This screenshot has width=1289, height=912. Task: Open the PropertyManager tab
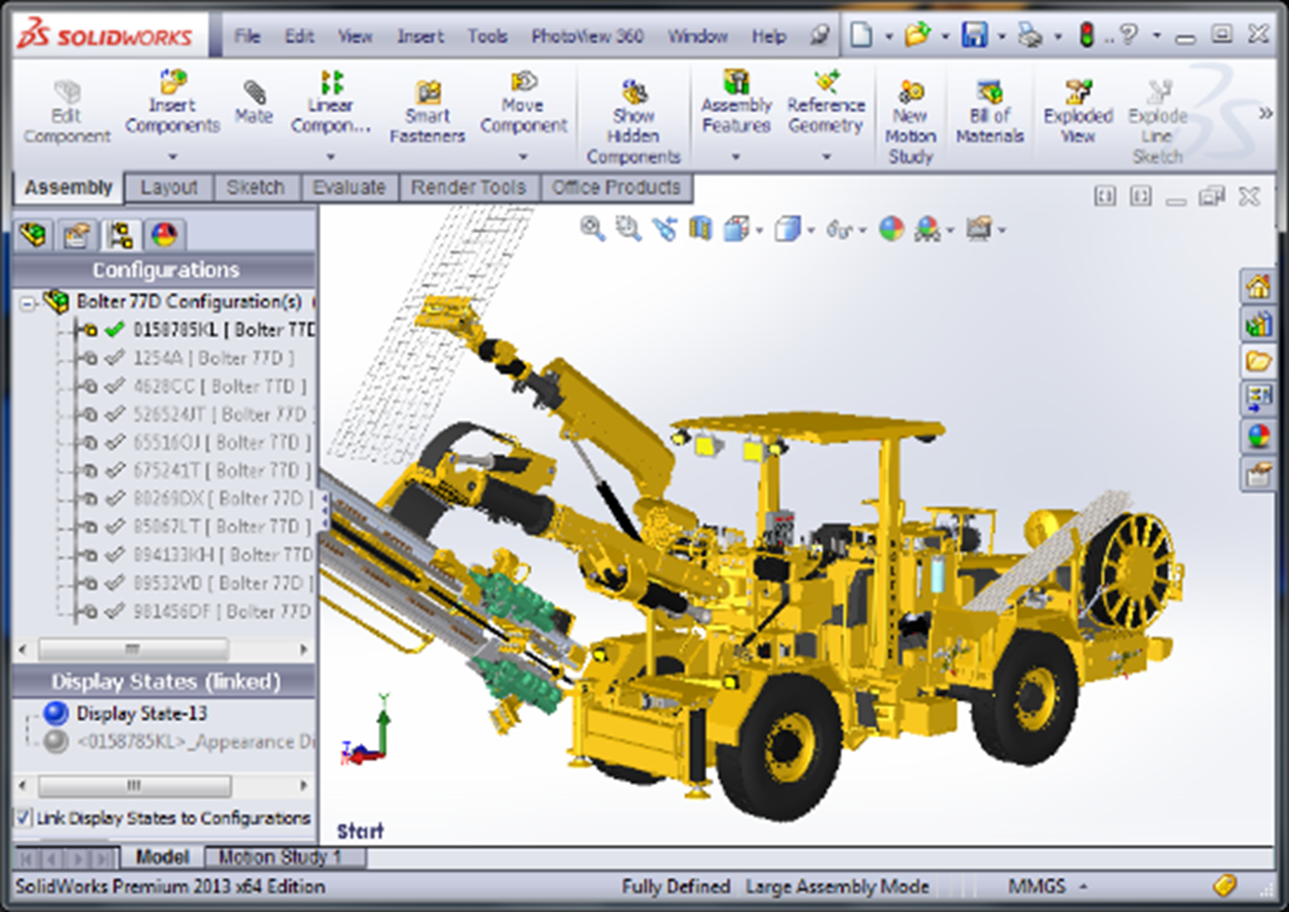click(x=77, y=235)
